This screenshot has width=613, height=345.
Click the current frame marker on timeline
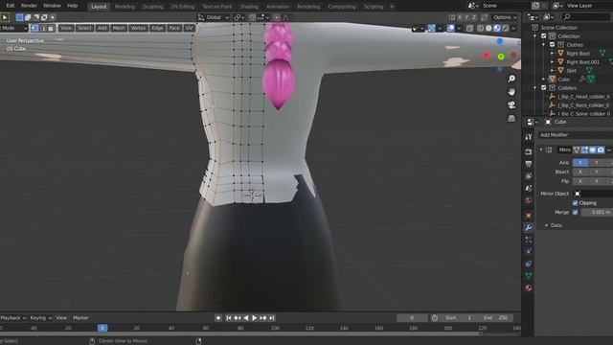click(x=102, y=328)
